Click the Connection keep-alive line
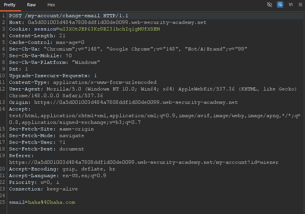305x214 pixels. [x=44, y=189]
